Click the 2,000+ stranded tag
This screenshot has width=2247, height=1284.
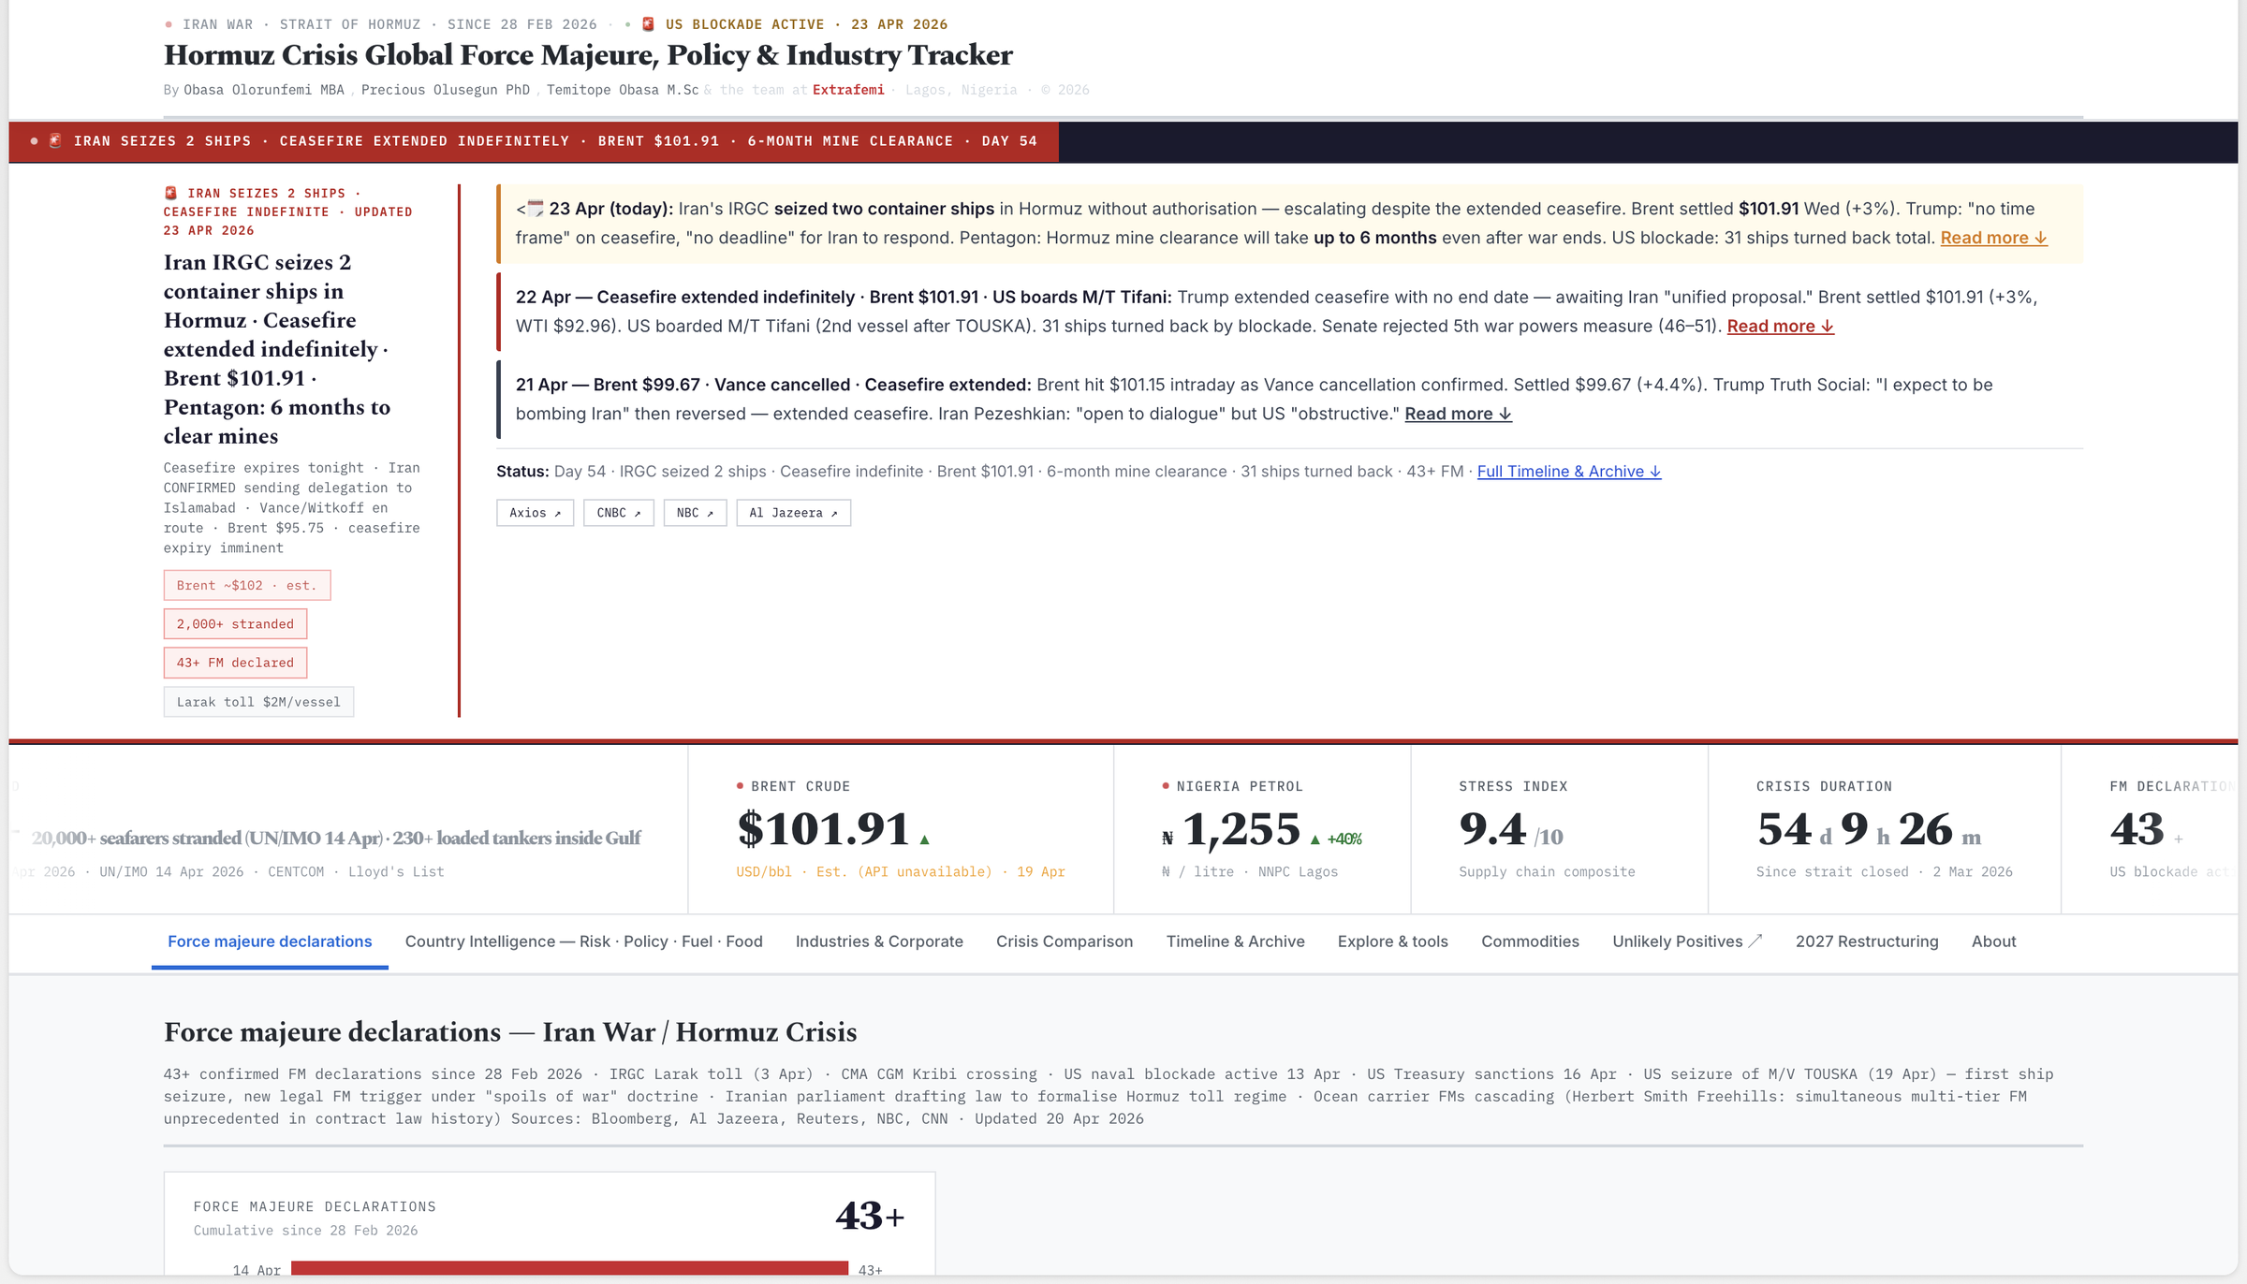click(x=235, y=624)
